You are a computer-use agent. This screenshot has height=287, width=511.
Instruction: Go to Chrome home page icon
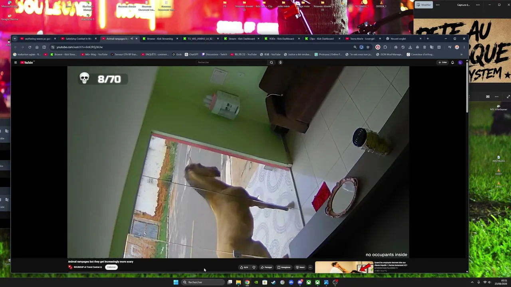point(37,47)
